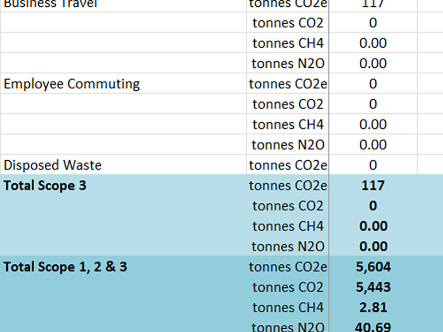Select 'tonnes CO2' unit in the Total Scope 3 block
This screenshot has height=332, width=443.
point(288,205)
